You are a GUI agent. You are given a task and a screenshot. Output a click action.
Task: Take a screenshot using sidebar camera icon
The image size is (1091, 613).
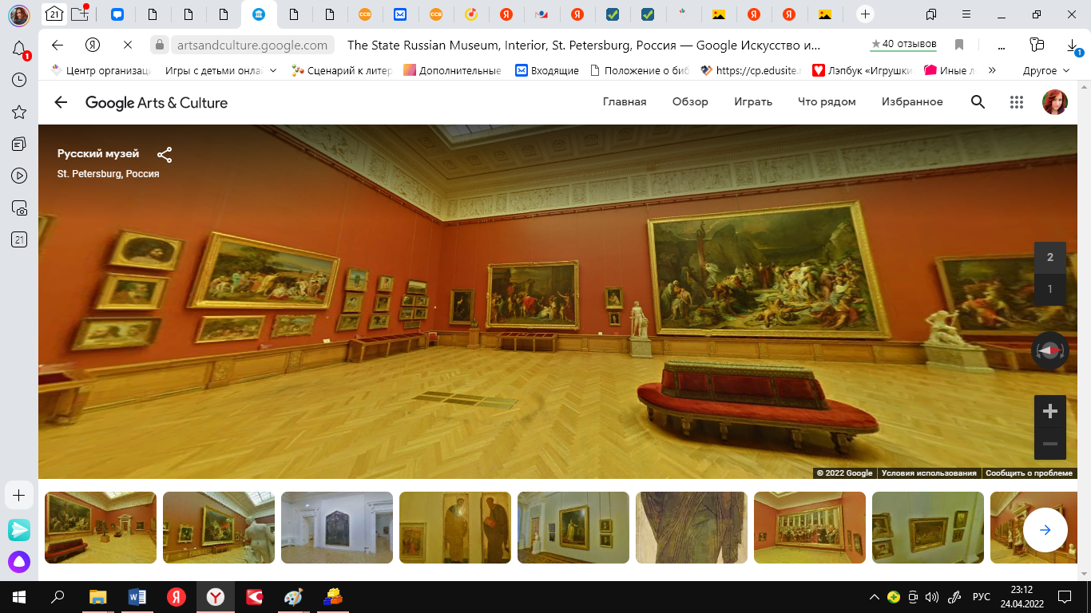[19, 208]
